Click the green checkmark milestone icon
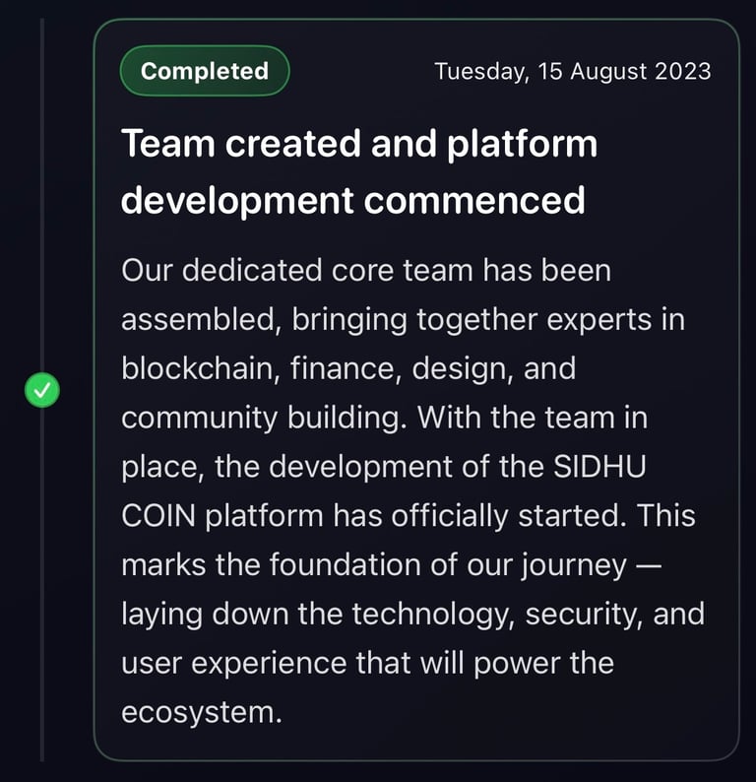 coord(42,390)
